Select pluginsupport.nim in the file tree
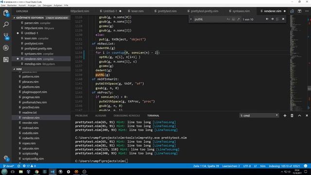 [x=41, y=92]
